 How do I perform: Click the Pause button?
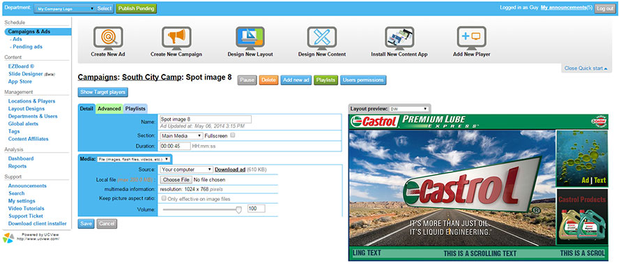tap(247, 80)
